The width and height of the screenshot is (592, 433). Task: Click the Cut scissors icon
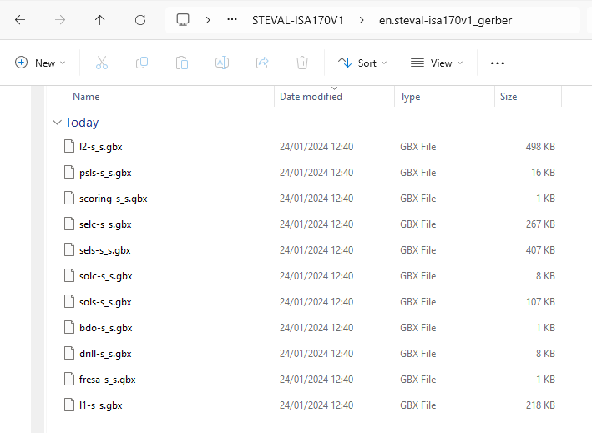point(102,63)
